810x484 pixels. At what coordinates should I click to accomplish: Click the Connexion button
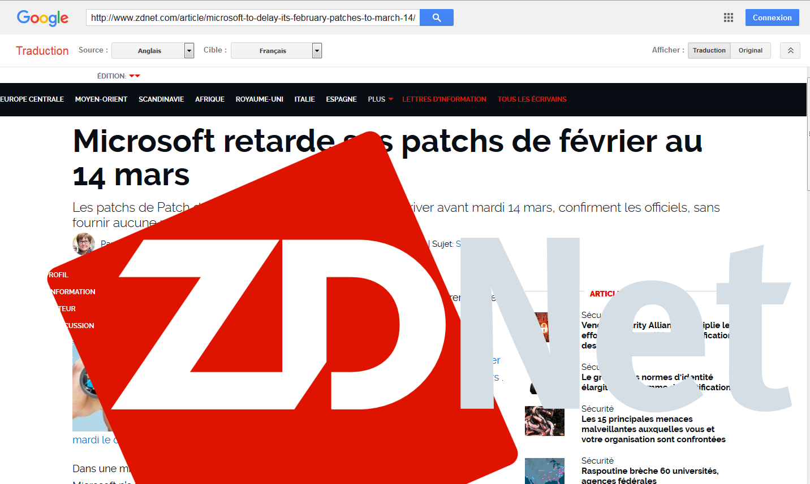pyautogui.click(x=772, y=18)
